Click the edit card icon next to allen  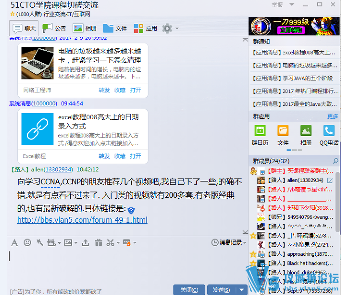tap(330, 181)
